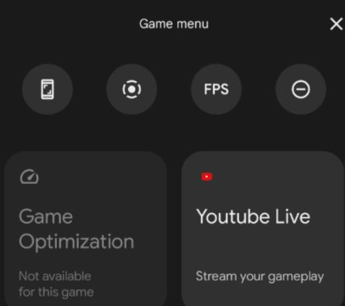This screenshot has height=306, width=345.
Task: Click the phone-shaped screenshot glyph
Action: 48,89
